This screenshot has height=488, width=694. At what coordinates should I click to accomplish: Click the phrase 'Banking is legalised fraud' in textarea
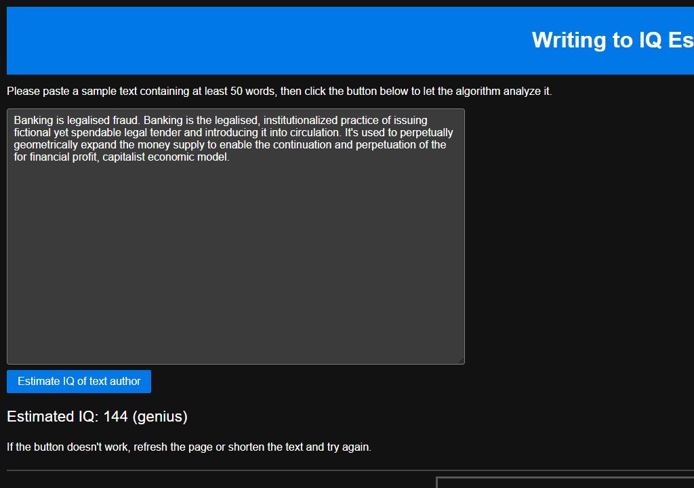pyautogui.click(x=76, y=121)
